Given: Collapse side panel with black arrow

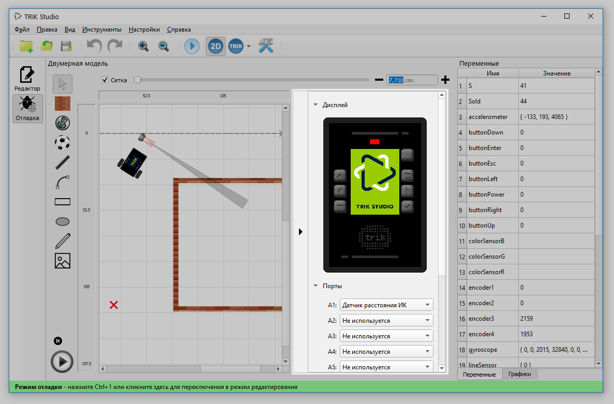Looking at the screenshot, I should [301, 232].
